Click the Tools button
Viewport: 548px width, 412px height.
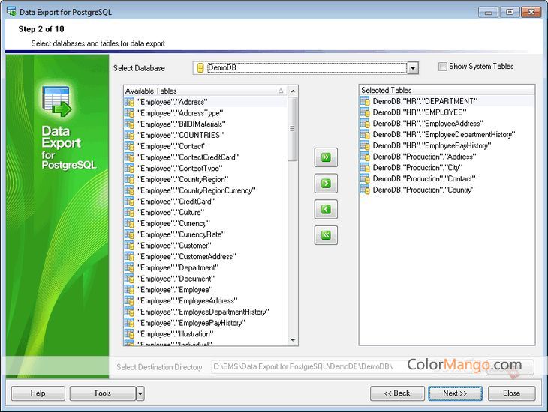pos(102,393)
